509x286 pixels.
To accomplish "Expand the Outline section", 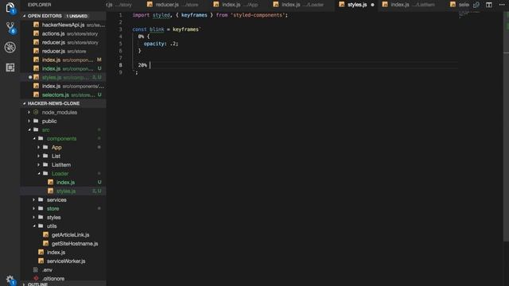I will pos(25,284).
